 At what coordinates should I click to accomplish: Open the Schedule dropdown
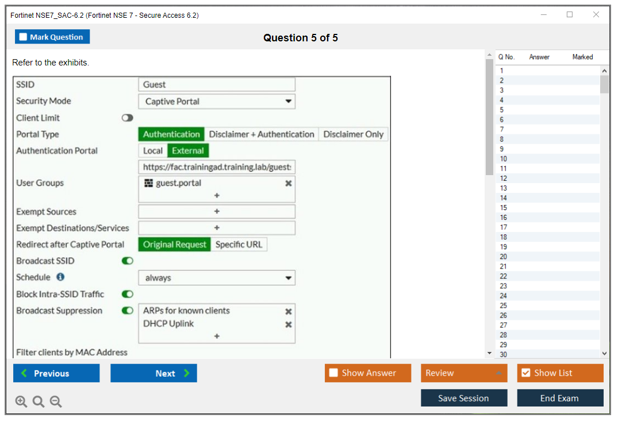[x=217, y=278]
